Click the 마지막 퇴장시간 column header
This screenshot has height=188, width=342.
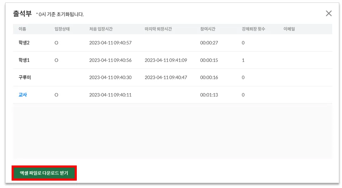[158, 29]
